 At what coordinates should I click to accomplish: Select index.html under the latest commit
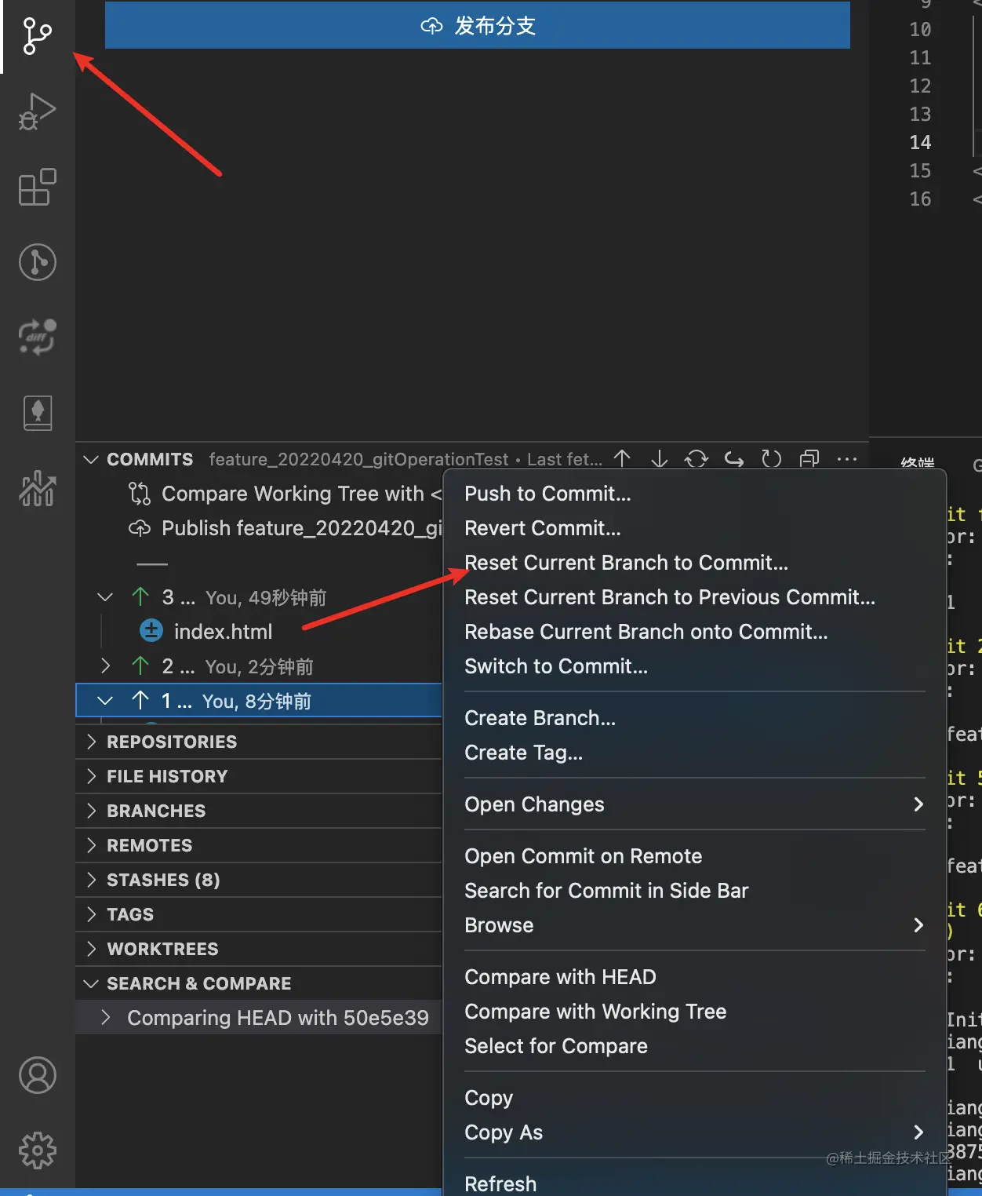[224, 630]
